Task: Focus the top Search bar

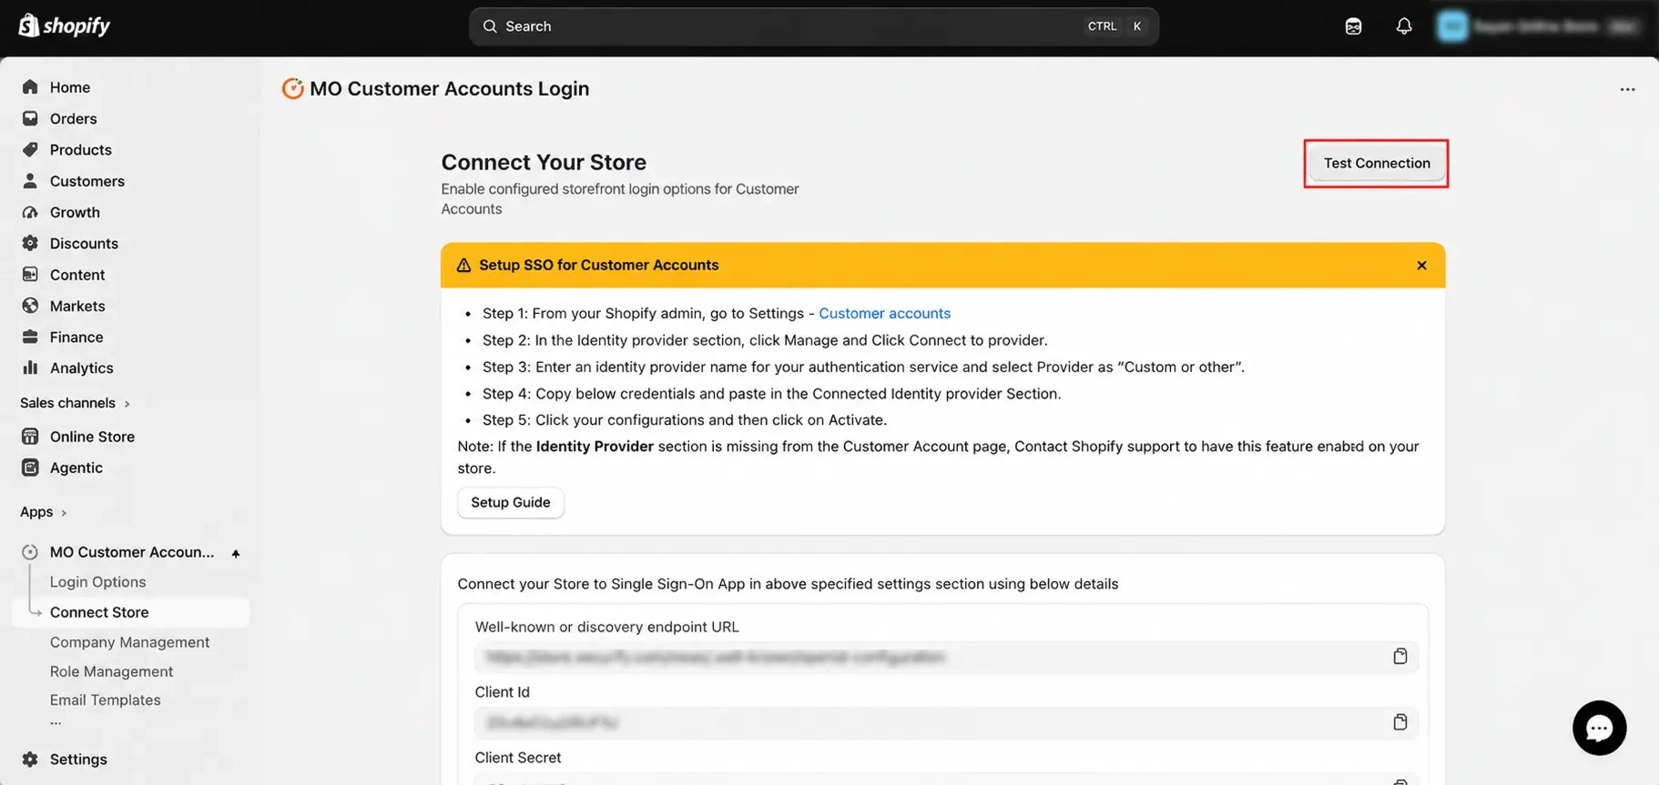Action: [813, 26]
